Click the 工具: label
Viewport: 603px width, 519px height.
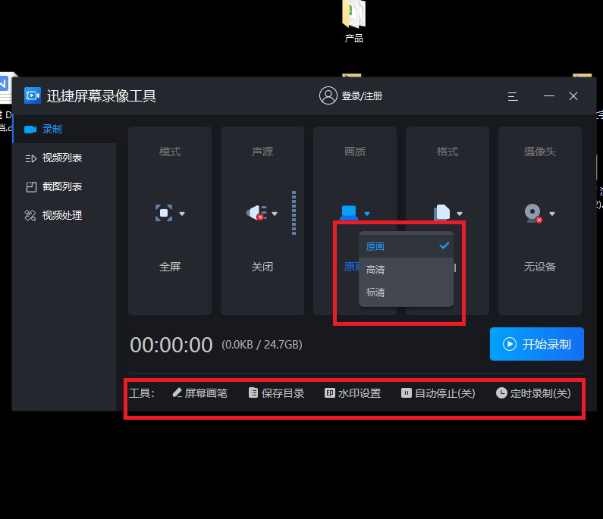(142, 393)
